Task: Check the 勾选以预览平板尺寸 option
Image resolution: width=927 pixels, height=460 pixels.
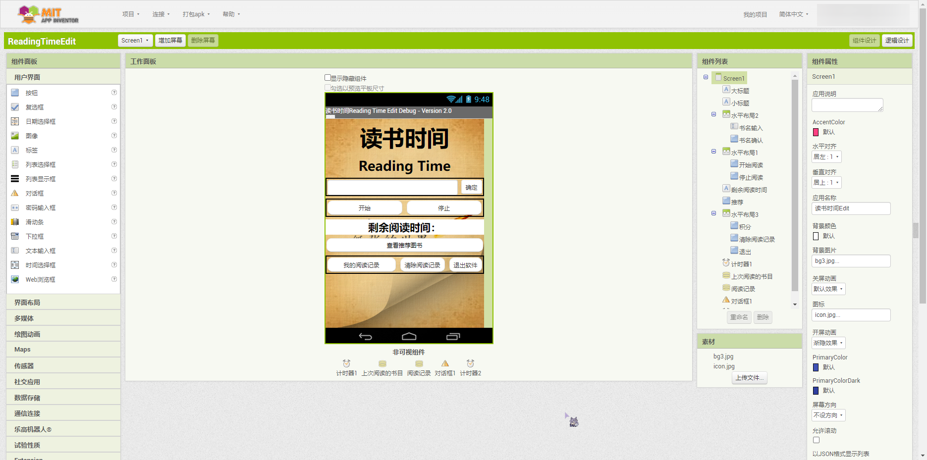Action: point(327,88)
